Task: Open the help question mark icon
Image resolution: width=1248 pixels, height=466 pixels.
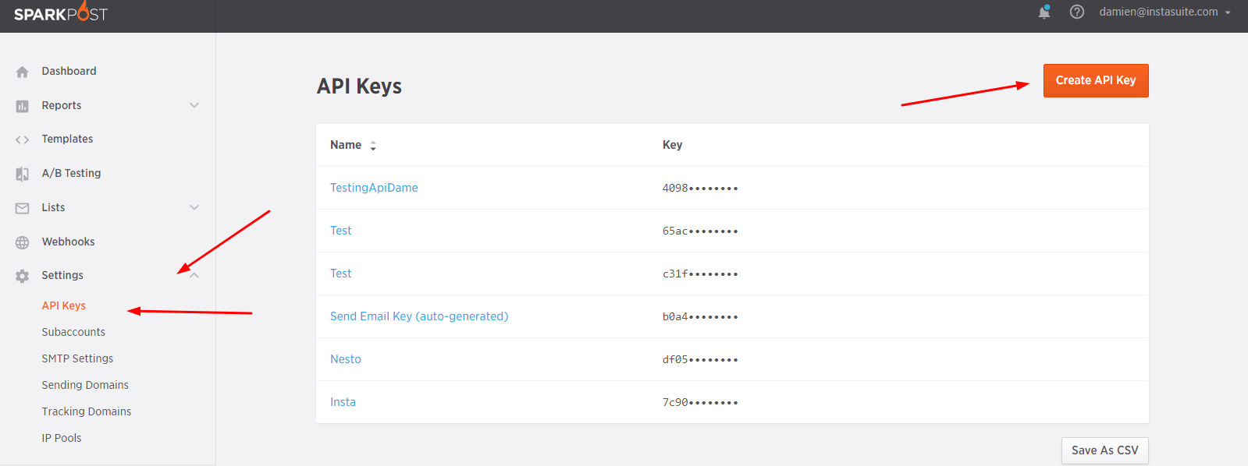Action: (x=1077, y=12)
